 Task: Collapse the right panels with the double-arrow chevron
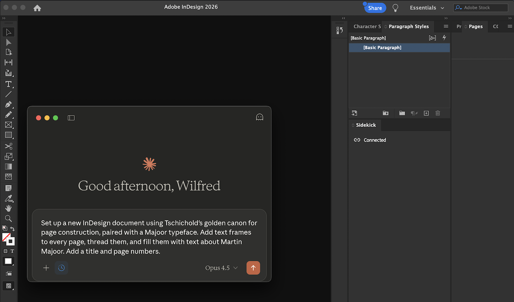[343, 18]
